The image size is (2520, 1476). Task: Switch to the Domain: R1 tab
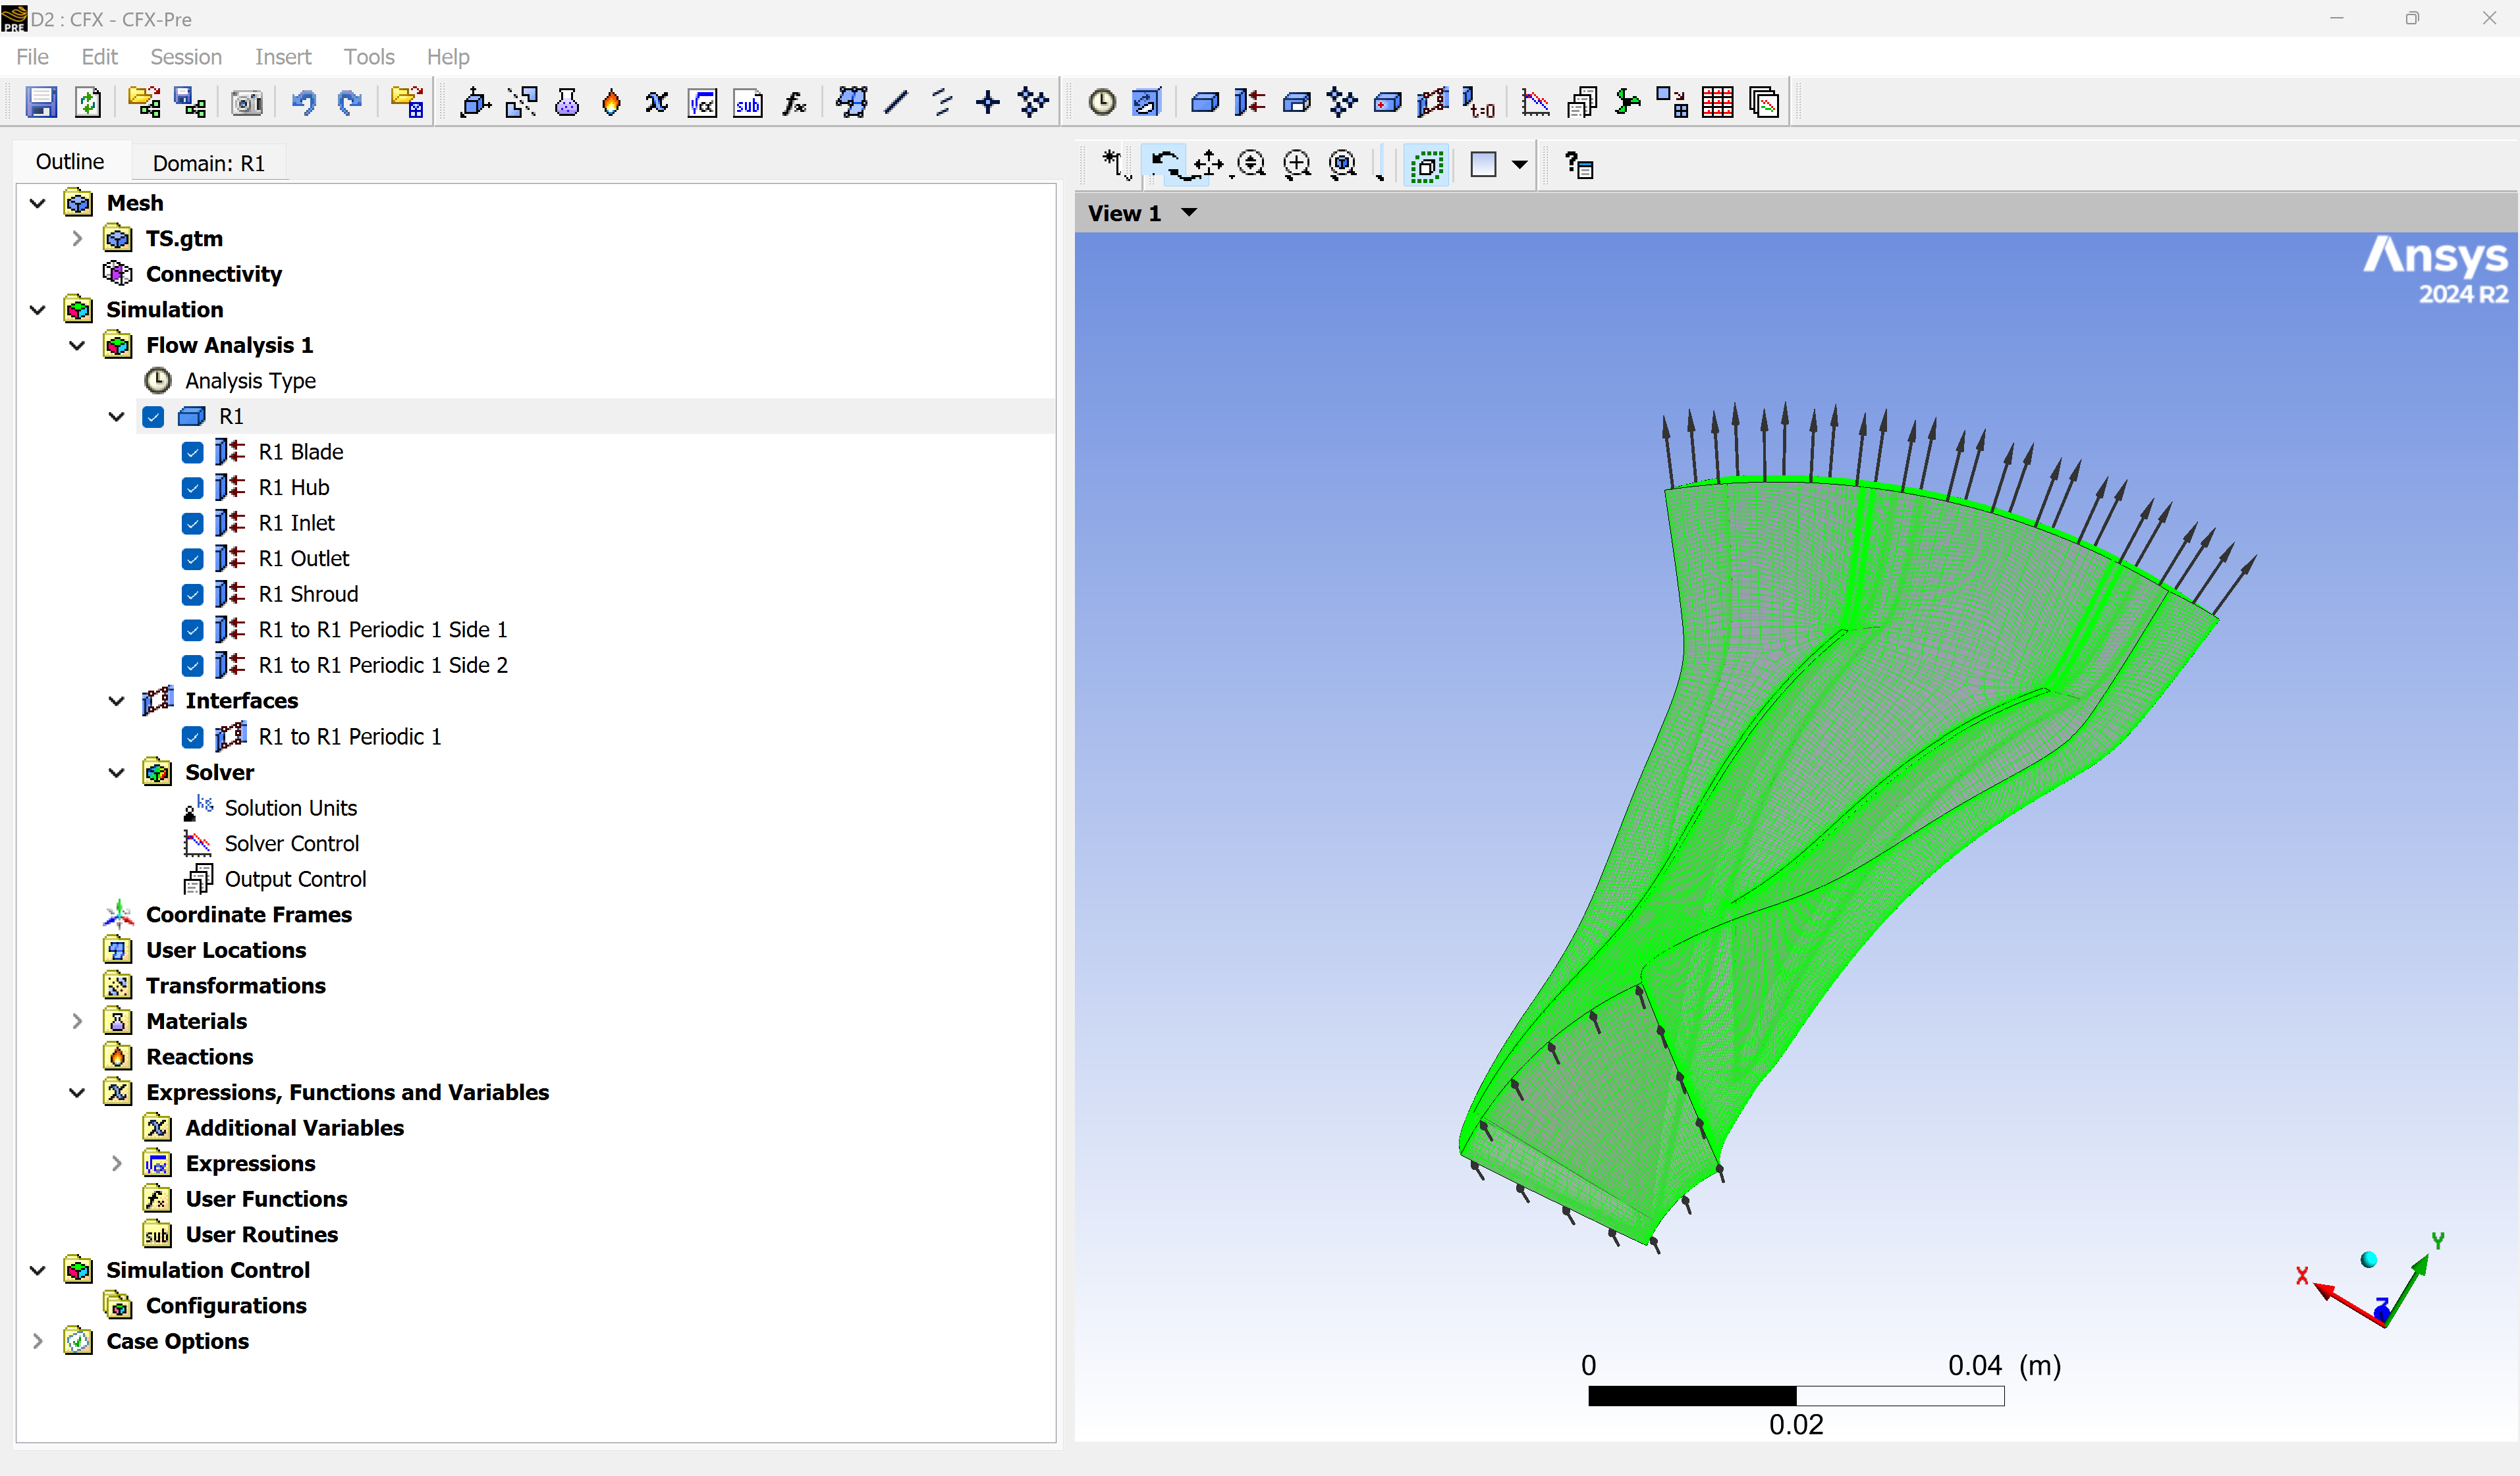(209, 163)
